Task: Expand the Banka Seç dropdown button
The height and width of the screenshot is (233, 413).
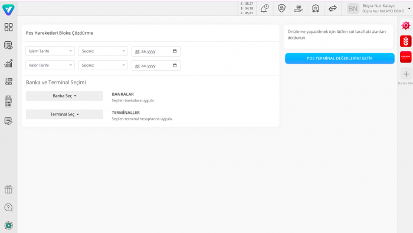Action: pos(64,96)
